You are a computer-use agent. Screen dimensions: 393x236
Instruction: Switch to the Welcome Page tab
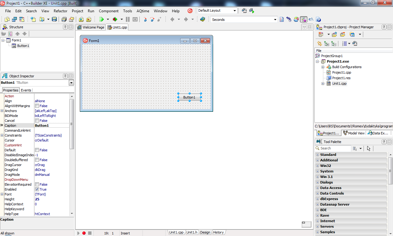point(91,27)
